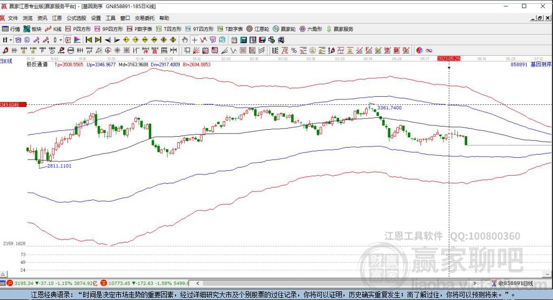The height and width of the screenshot is (300, 553).
Task: Open the 资讯 menu
Action: (x=42, y=18)
